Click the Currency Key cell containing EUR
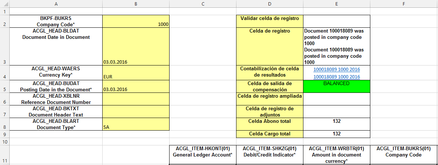Screen dimensions: 438x165 click(x=136, y=73)
